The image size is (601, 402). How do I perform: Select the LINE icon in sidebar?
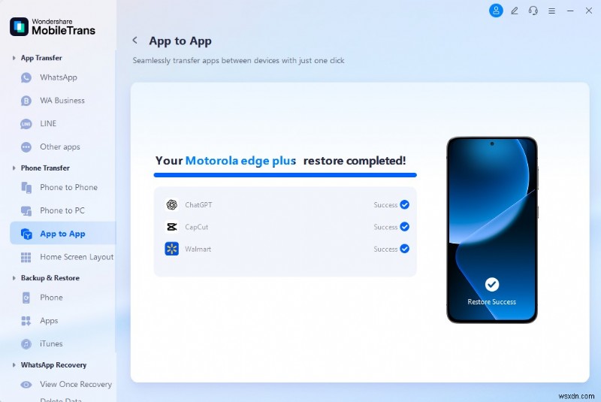26,124
